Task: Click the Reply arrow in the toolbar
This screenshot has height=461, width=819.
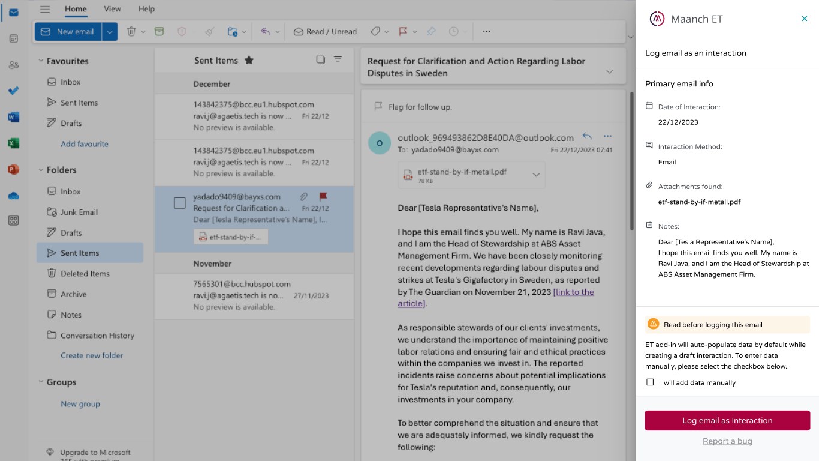Action: 266,32
